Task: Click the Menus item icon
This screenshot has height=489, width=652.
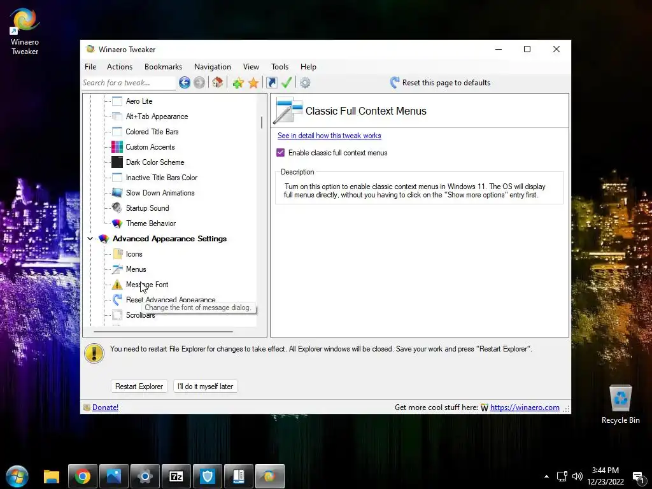Action: (x=117, y=269)
